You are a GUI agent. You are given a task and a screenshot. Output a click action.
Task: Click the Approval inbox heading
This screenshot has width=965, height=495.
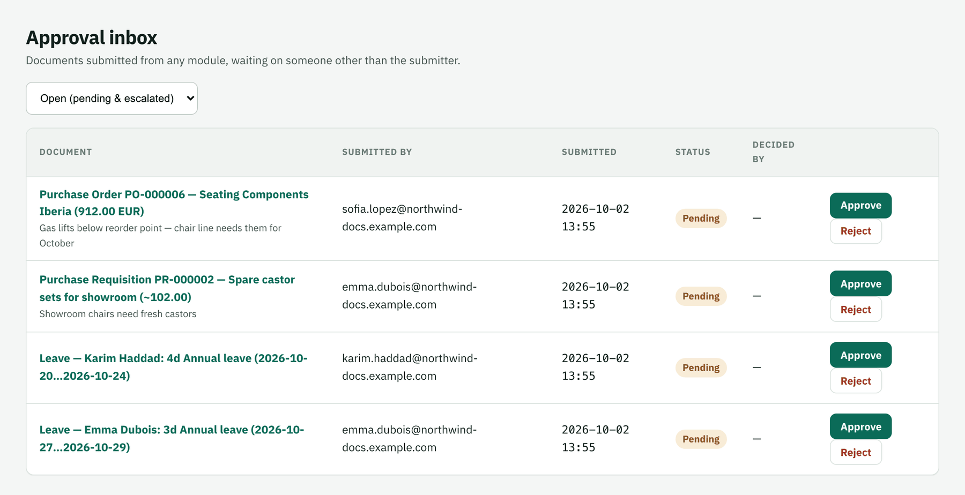[92, 37]
